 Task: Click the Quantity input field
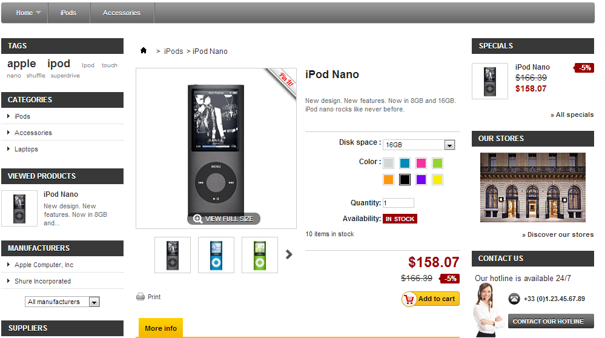pos(398,203)
